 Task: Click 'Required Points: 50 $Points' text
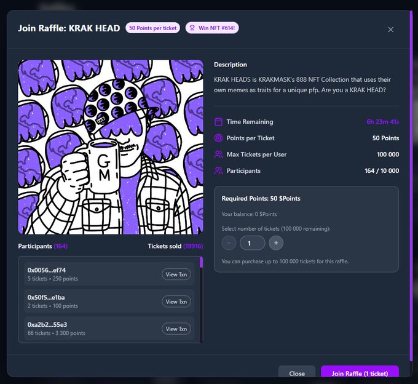coord(261,199)
